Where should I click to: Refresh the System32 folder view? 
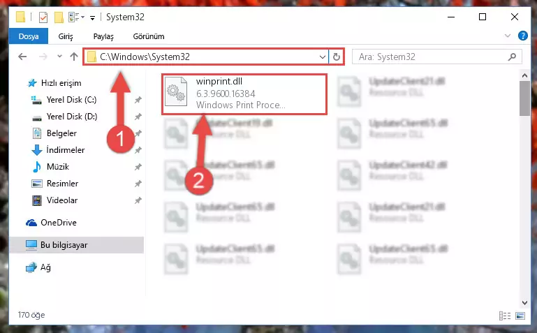337,57
